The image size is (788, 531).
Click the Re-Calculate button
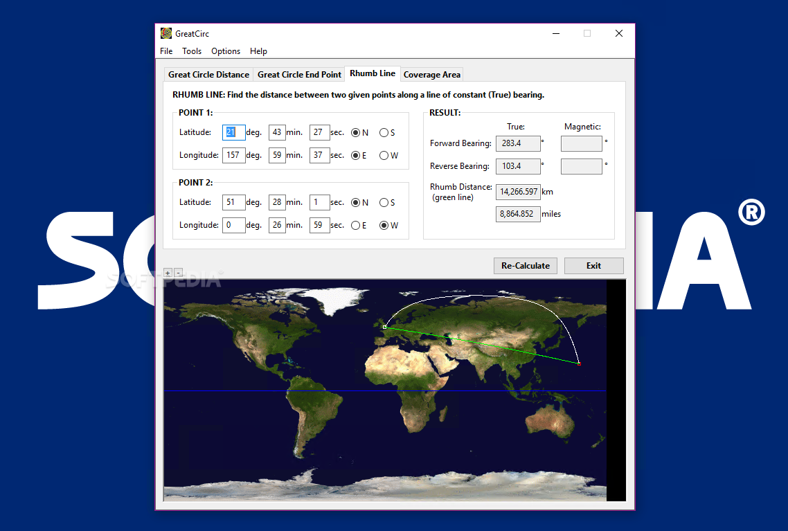(x=525, y=266)
